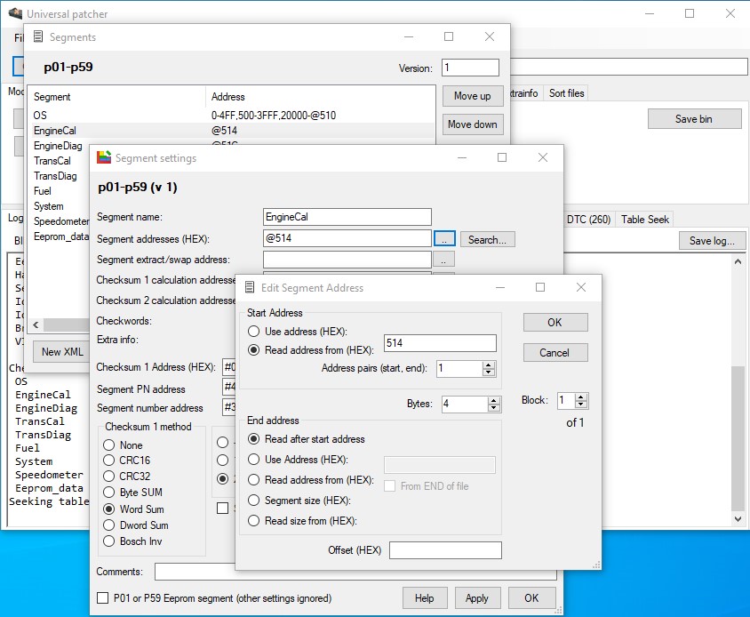Screen dimensions: 750x617
Task: Click Apply in Segment settings
Action: [477, 598]
